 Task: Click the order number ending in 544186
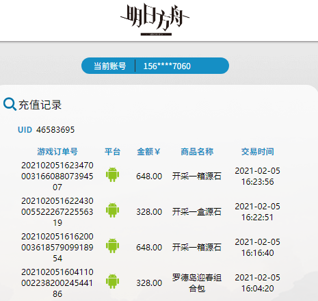tap(57, 283)
